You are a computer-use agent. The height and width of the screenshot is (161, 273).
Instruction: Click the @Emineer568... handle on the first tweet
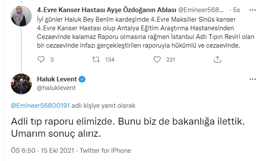tap(201, 10)
